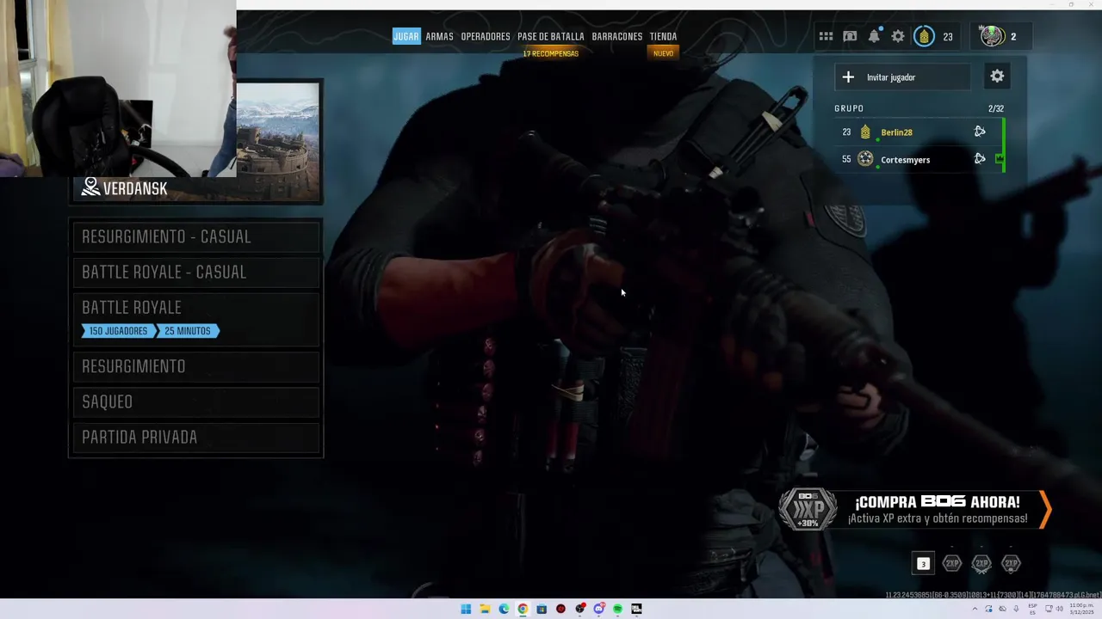Open the settings gear in top bar

(x=898, y=36)
